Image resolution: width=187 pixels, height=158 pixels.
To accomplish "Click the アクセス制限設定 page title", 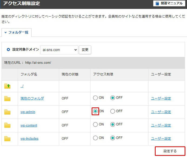I will (22, 3).
